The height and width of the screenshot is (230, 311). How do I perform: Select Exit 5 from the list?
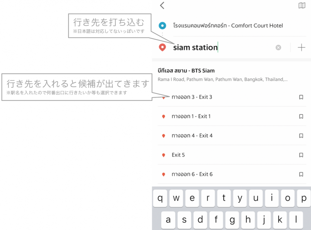point(178,155)
